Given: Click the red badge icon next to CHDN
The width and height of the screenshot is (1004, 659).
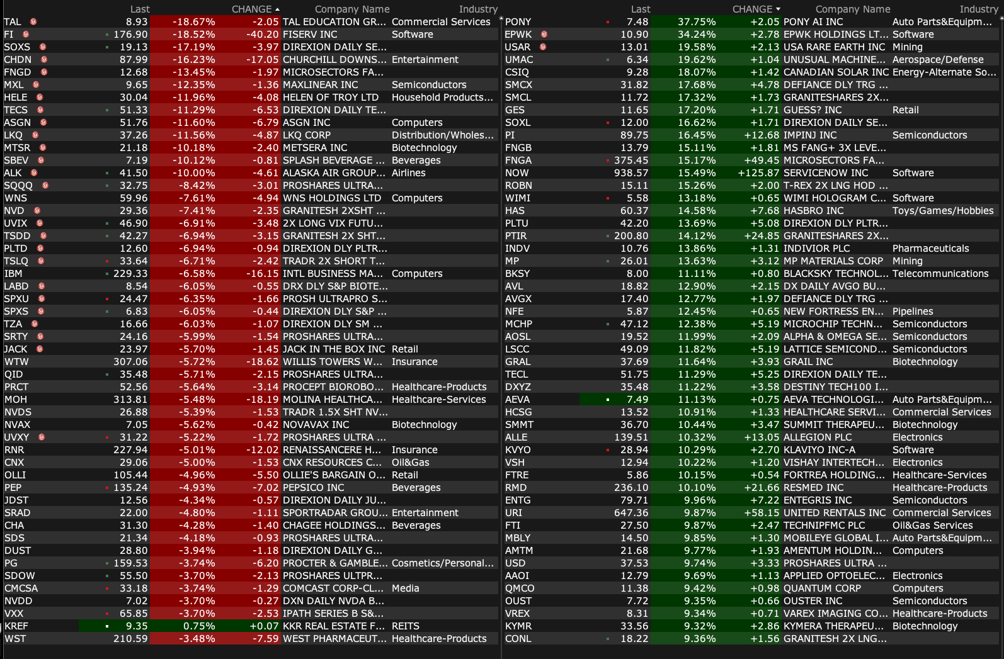Looking at the screenshot, I should pyautogui.click(x=44, y=59).
